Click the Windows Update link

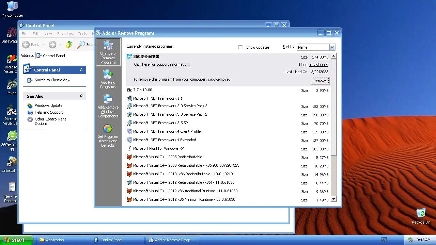click(x=48, y=105)
